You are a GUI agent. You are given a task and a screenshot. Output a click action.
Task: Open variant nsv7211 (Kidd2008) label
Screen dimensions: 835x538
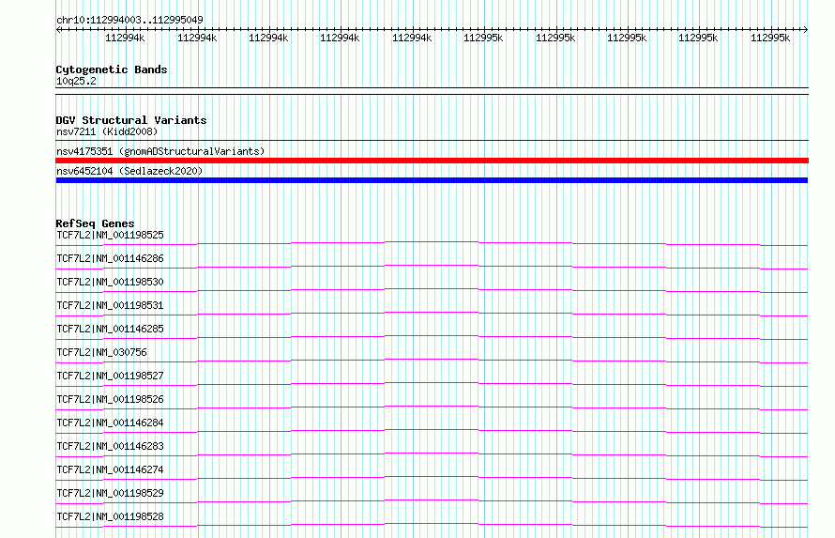coord(107,131)
